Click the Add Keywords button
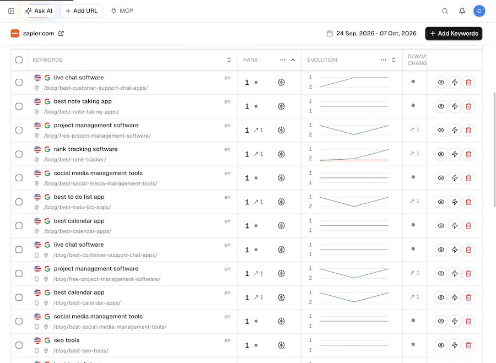This screenshot has width=496, height=363. [454, 34]
